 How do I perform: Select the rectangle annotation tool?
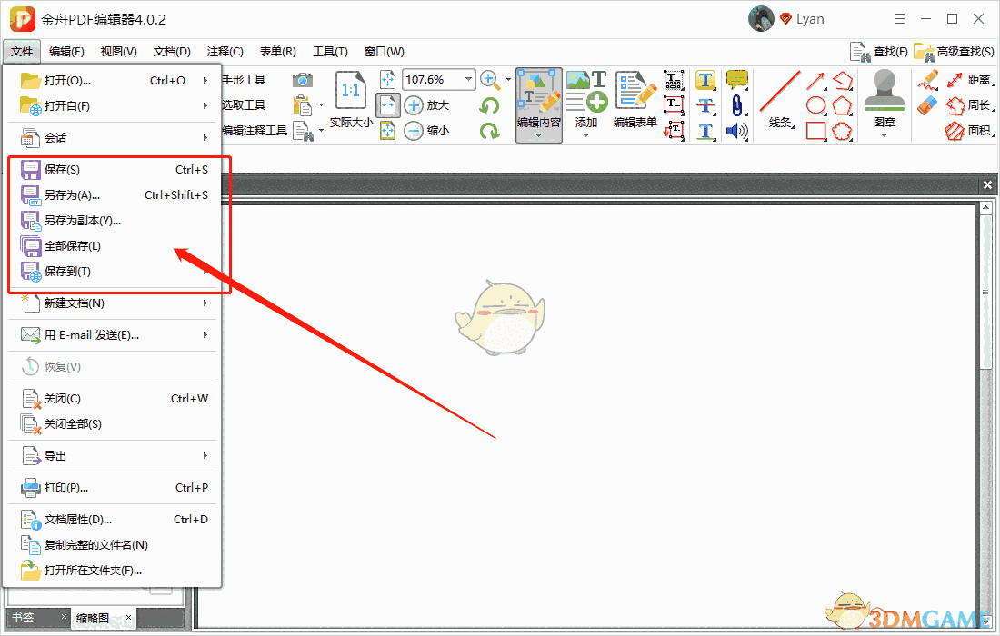[x=816, y=131]
